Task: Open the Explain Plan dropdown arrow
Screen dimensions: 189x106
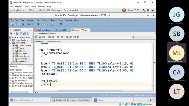Action: click(46, 37)
